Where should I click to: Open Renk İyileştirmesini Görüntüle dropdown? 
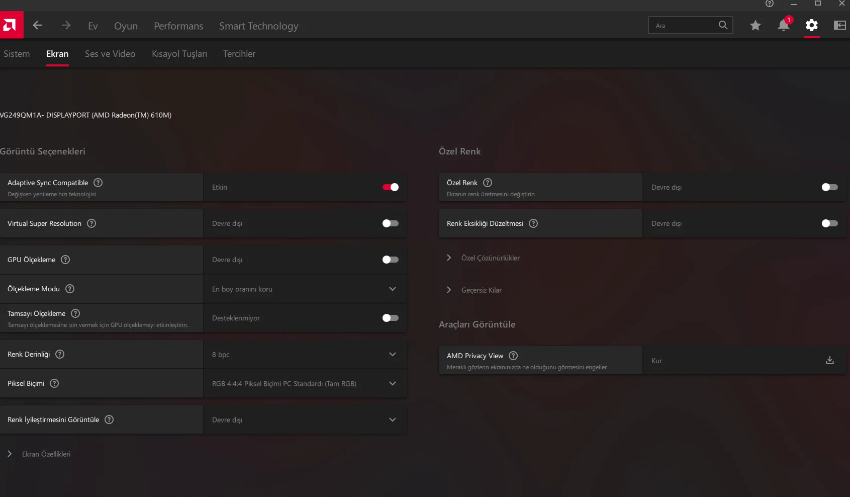point(305,420)
